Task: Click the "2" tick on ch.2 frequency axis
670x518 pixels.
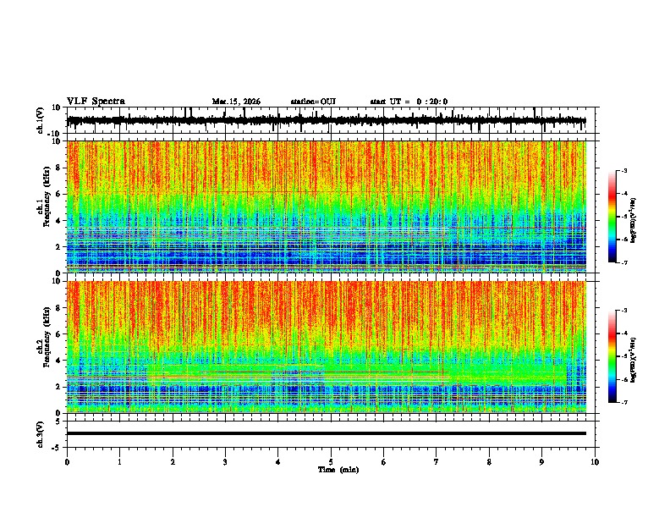Action: pyautogui.click(x=59, y=387)
